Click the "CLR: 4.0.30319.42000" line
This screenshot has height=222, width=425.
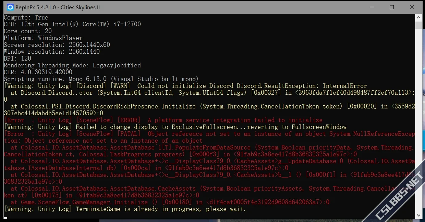[38, 72]
